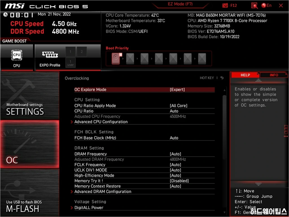Click the second boot priority device slot
The image size is (289, 217).
tap(130, 59)
